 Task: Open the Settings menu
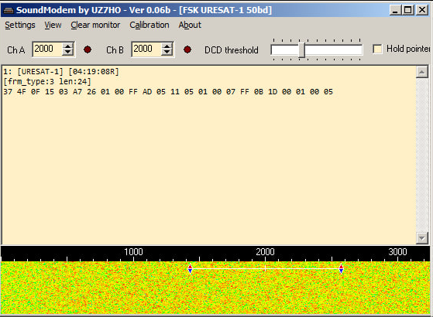(x=20, y=25)
